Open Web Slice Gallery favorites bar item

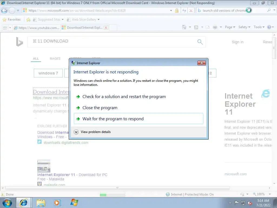pos(83,19)
